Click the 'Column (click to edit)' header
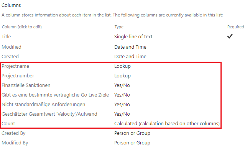 click(x=22, y=27)
